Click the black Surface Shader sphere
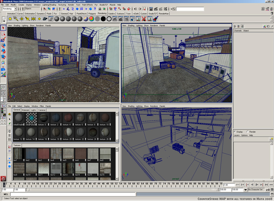 point(103,19)
